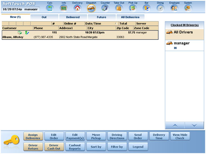
Task: Sort by the Total column header
Action: click(x=127, y=24)
